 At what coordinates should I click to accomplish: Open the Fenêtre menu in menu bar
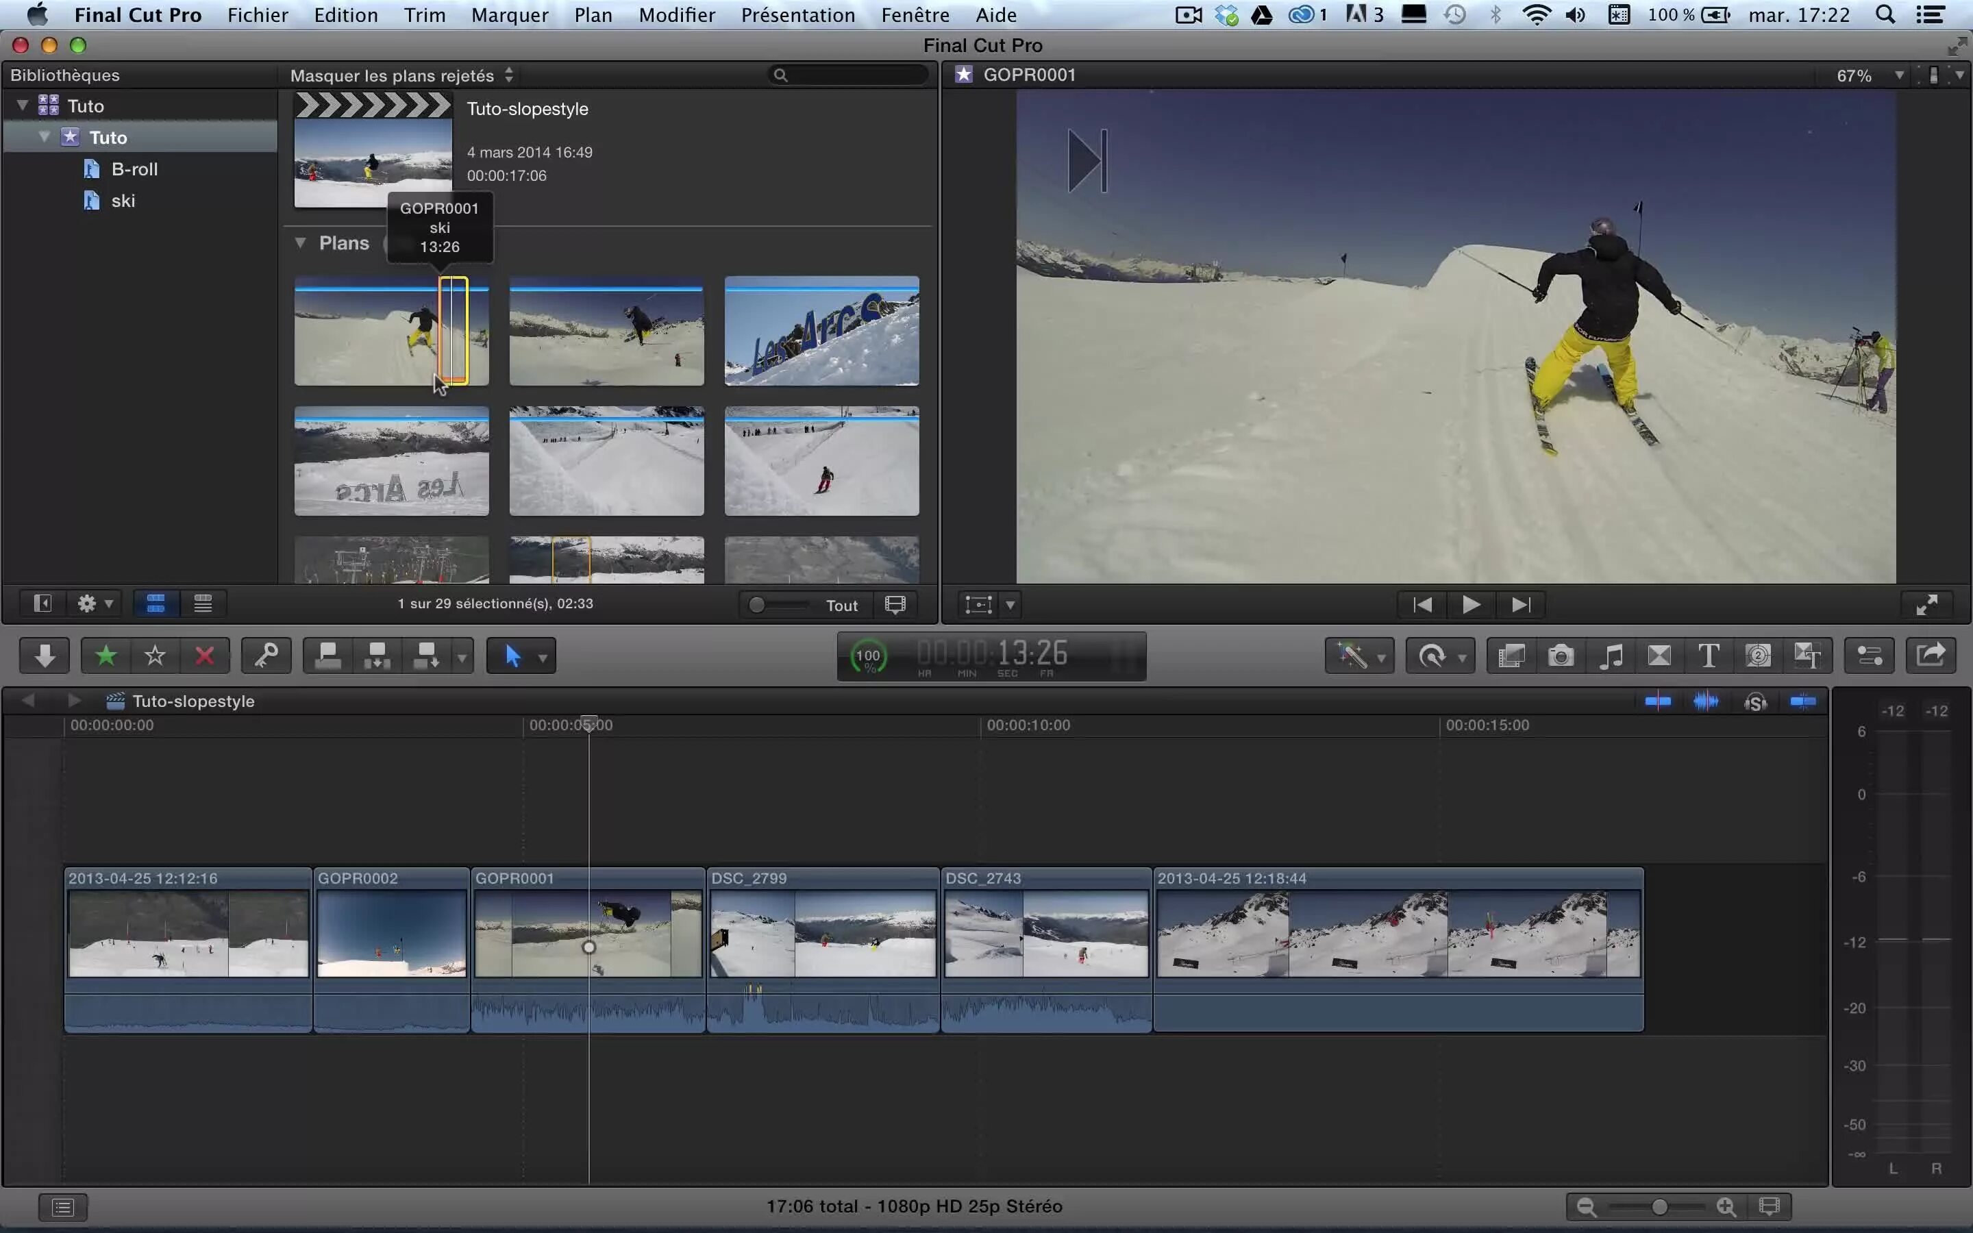tap(916, 16)
